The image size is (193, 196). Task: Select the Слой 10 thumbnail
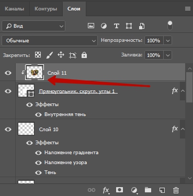pos(26,129)
